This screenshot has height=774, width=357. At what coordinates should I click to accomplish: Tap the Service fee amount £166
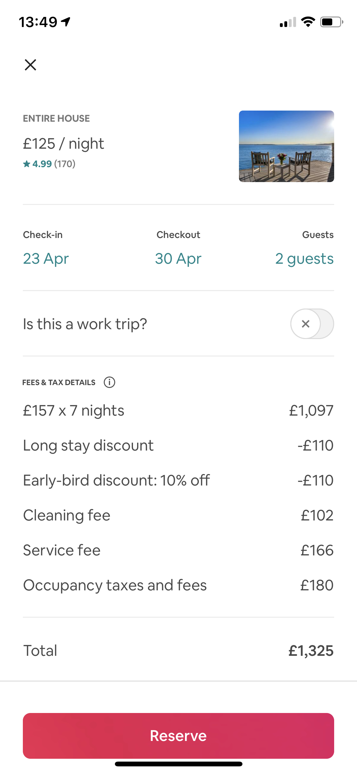[x=317, y=550]
